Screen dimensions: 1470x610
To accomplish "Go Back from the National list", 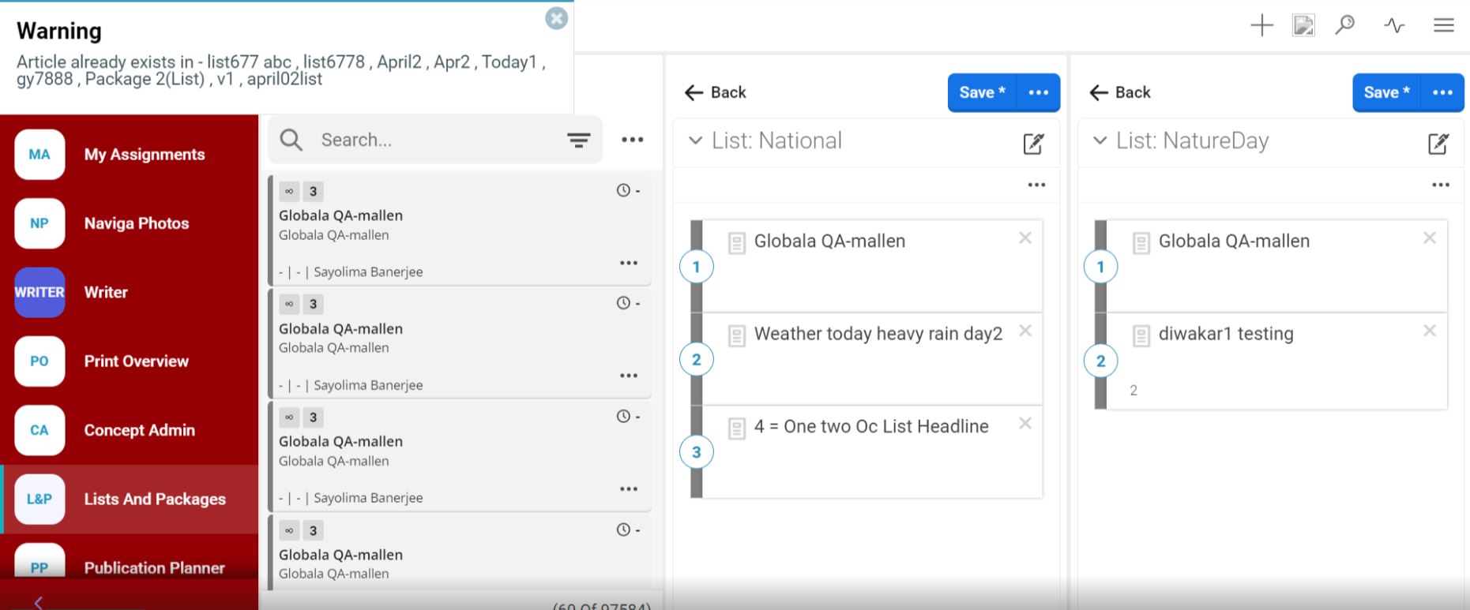I will click(x=716, y=92).
